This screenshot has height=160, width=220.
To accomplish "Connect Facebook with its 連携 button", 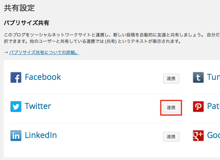I will 171,78.
